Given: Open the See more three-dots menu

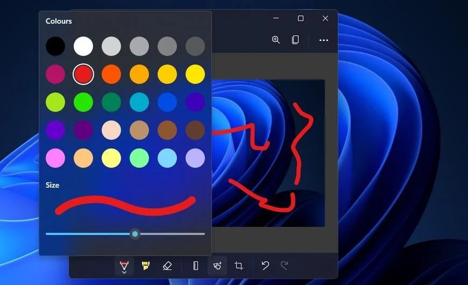Looking at the screenshot, I should coord(323,40).
